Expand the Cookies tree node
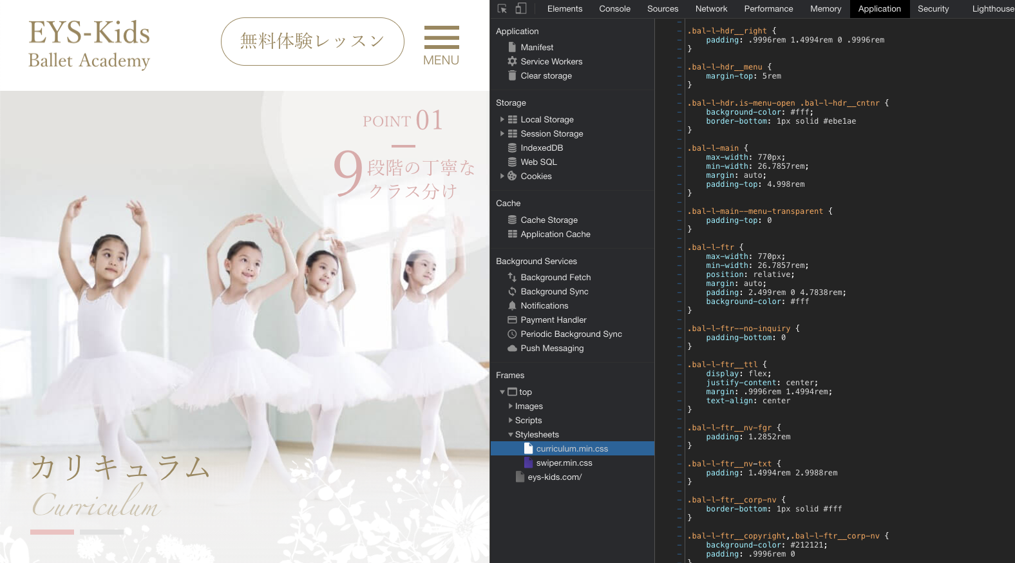1015x563 pixels. pos(502,177)
